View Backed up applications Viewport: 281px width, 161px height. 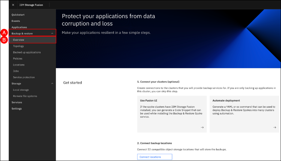27,52
